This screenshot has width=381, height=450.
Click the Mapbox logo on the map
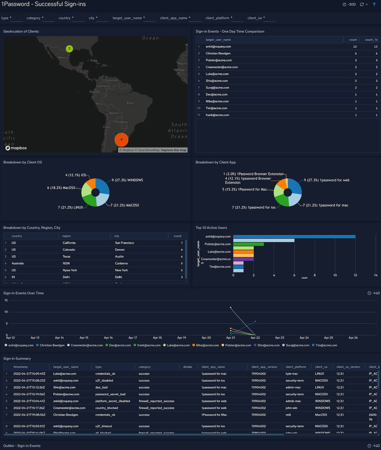[16, 148]
